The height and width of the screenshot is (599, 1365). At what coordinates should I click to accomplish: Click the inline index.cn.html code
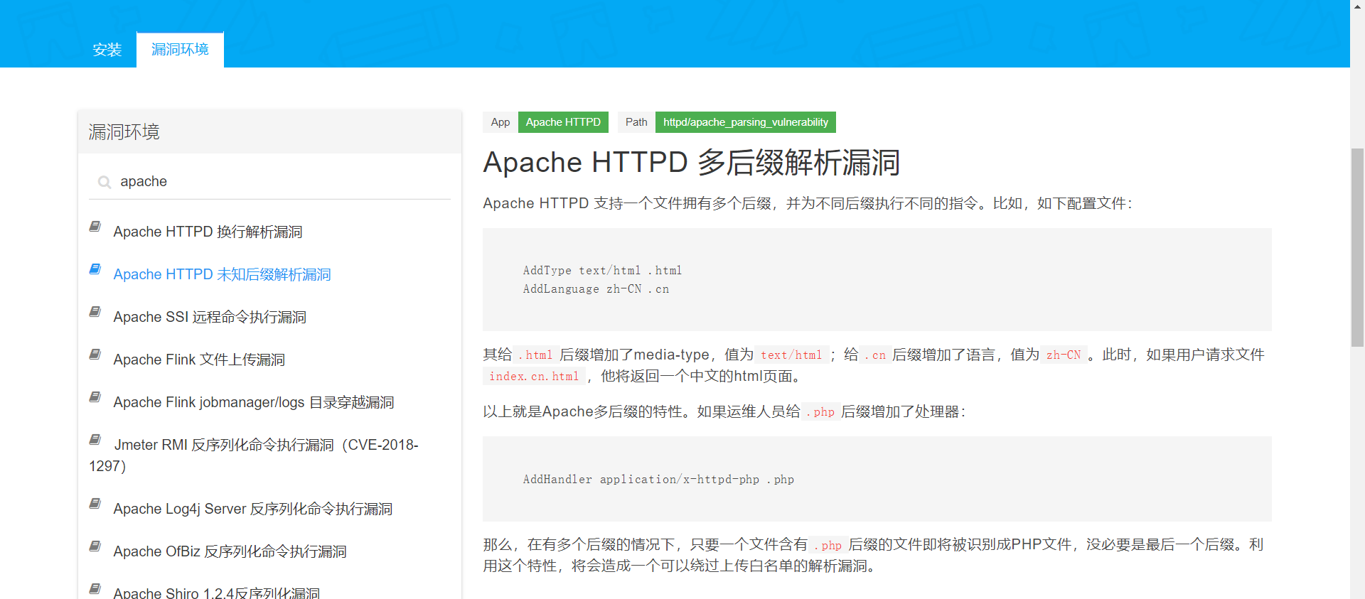click(534, 377)
